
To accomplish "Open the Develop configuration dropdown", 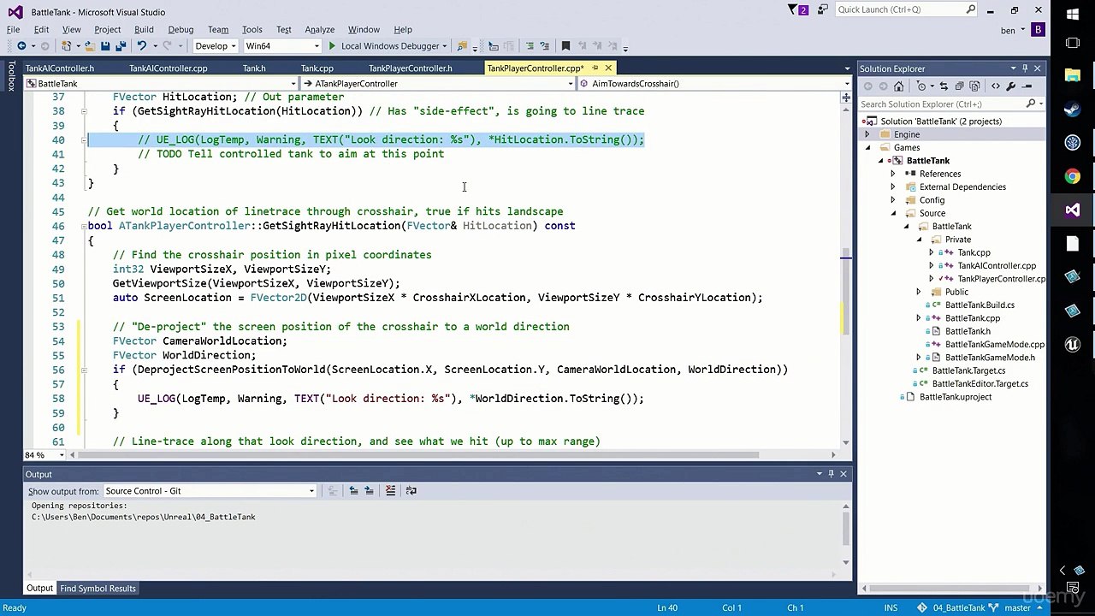I will (x=215, y=46).
